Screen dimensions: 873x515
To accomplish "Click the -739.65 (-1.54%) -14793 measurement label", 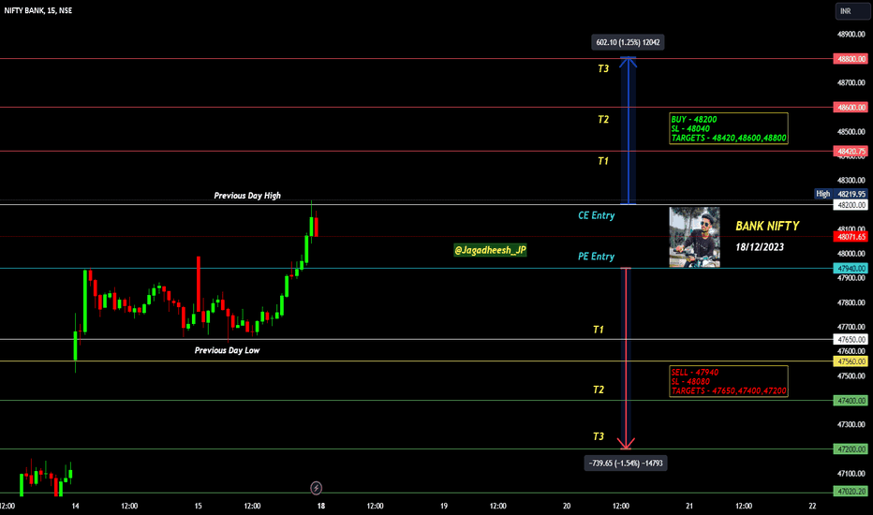I will (625, 463).
